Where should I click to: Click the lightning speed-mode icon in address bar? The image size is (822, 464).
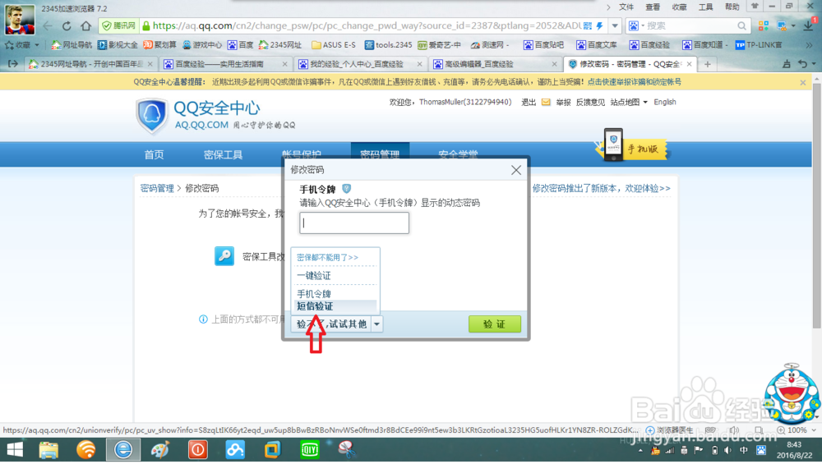point(599,25)
